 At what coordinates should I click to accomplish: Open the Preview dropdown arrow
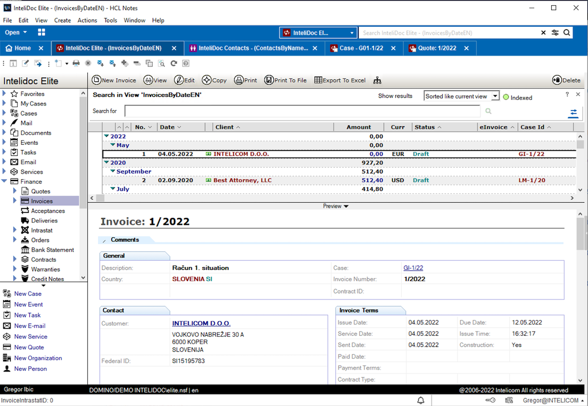coord(346,206)
